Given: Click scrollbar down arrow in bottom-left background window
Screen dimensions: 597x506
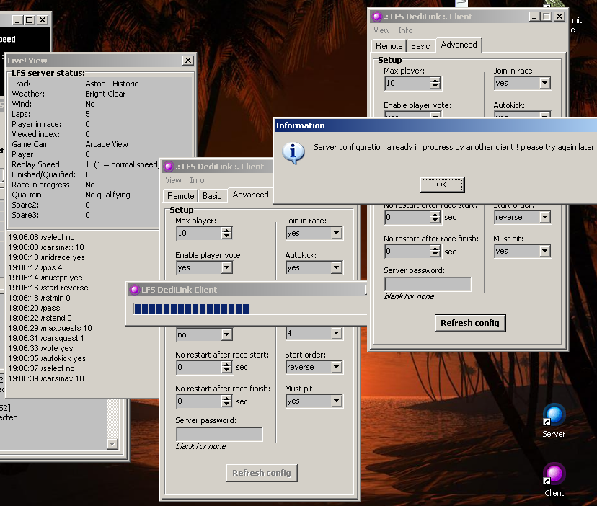Looking at the screenshot, I should (x=112, y=443).
